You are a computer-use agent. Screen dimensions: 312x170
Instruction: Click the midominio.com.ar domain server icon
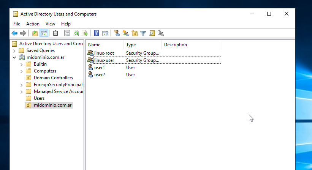point(22,57)
